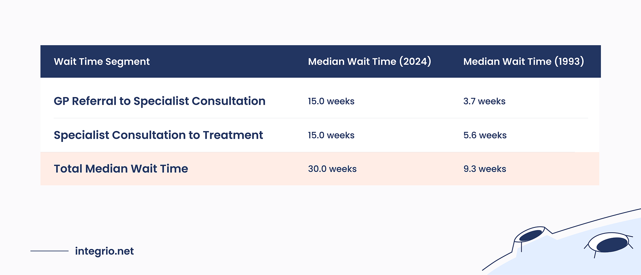641x275 pixels.
Task: Select the 5.6 weeks cell
Action: [485, 136]
